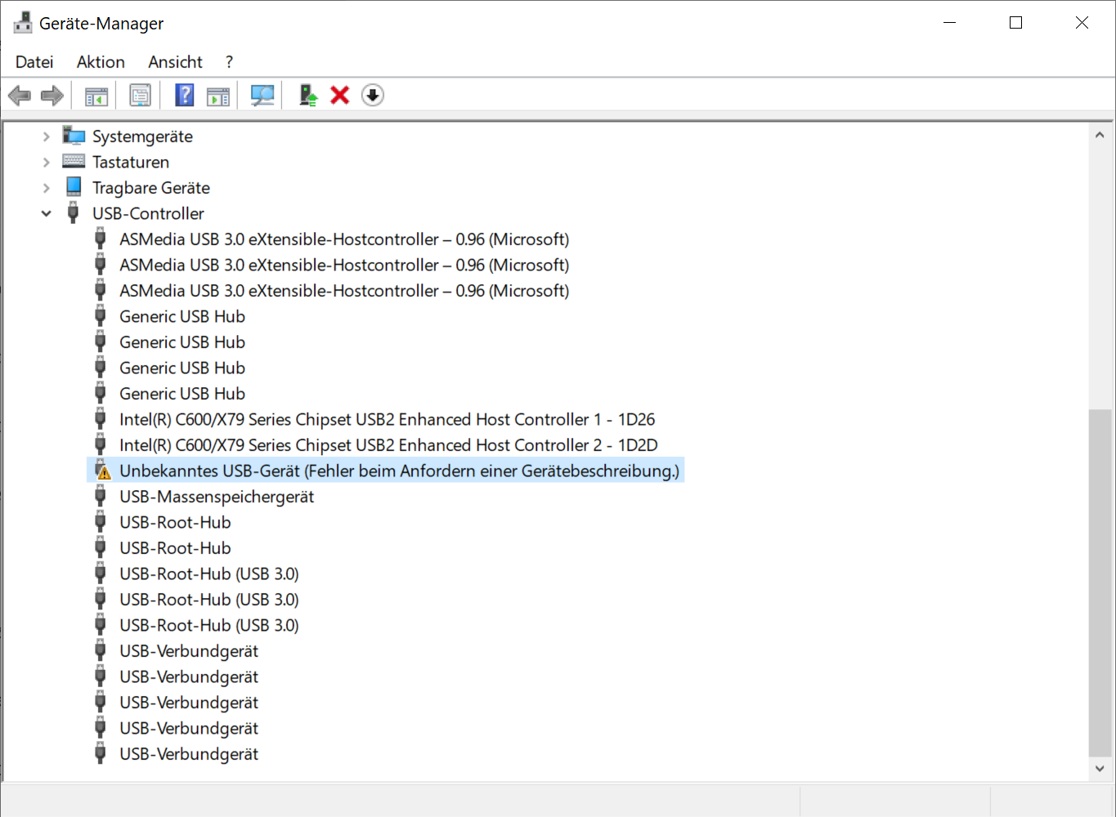The image size is (1116, 817).
Task: Select Intel Enhanced Host Controller 2 - 1D2D
Action: coord(388,445)
